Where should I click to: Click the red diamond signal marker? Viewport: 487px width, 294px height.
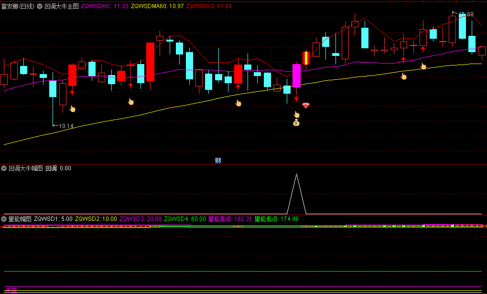click(306, 106)
